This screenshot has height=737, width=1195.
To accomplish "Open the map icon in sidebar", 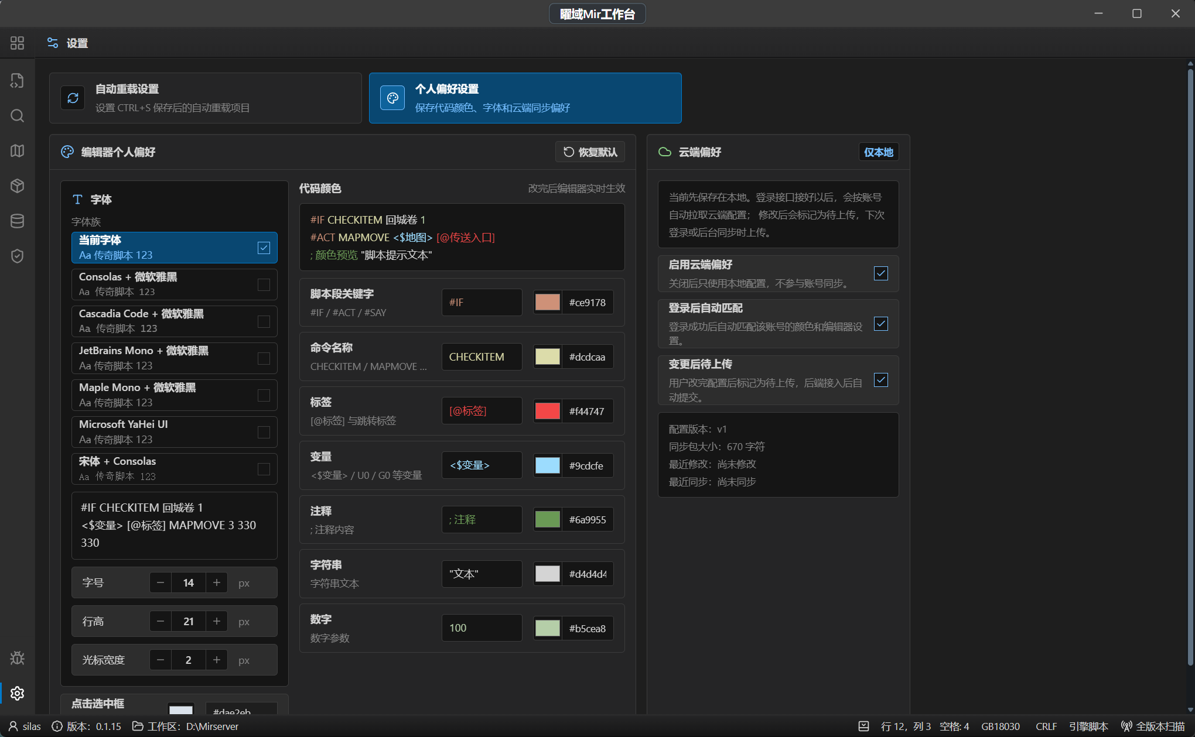I will coord(17,150).
